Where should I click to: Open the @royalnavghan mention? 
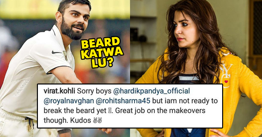click(69, 101)
